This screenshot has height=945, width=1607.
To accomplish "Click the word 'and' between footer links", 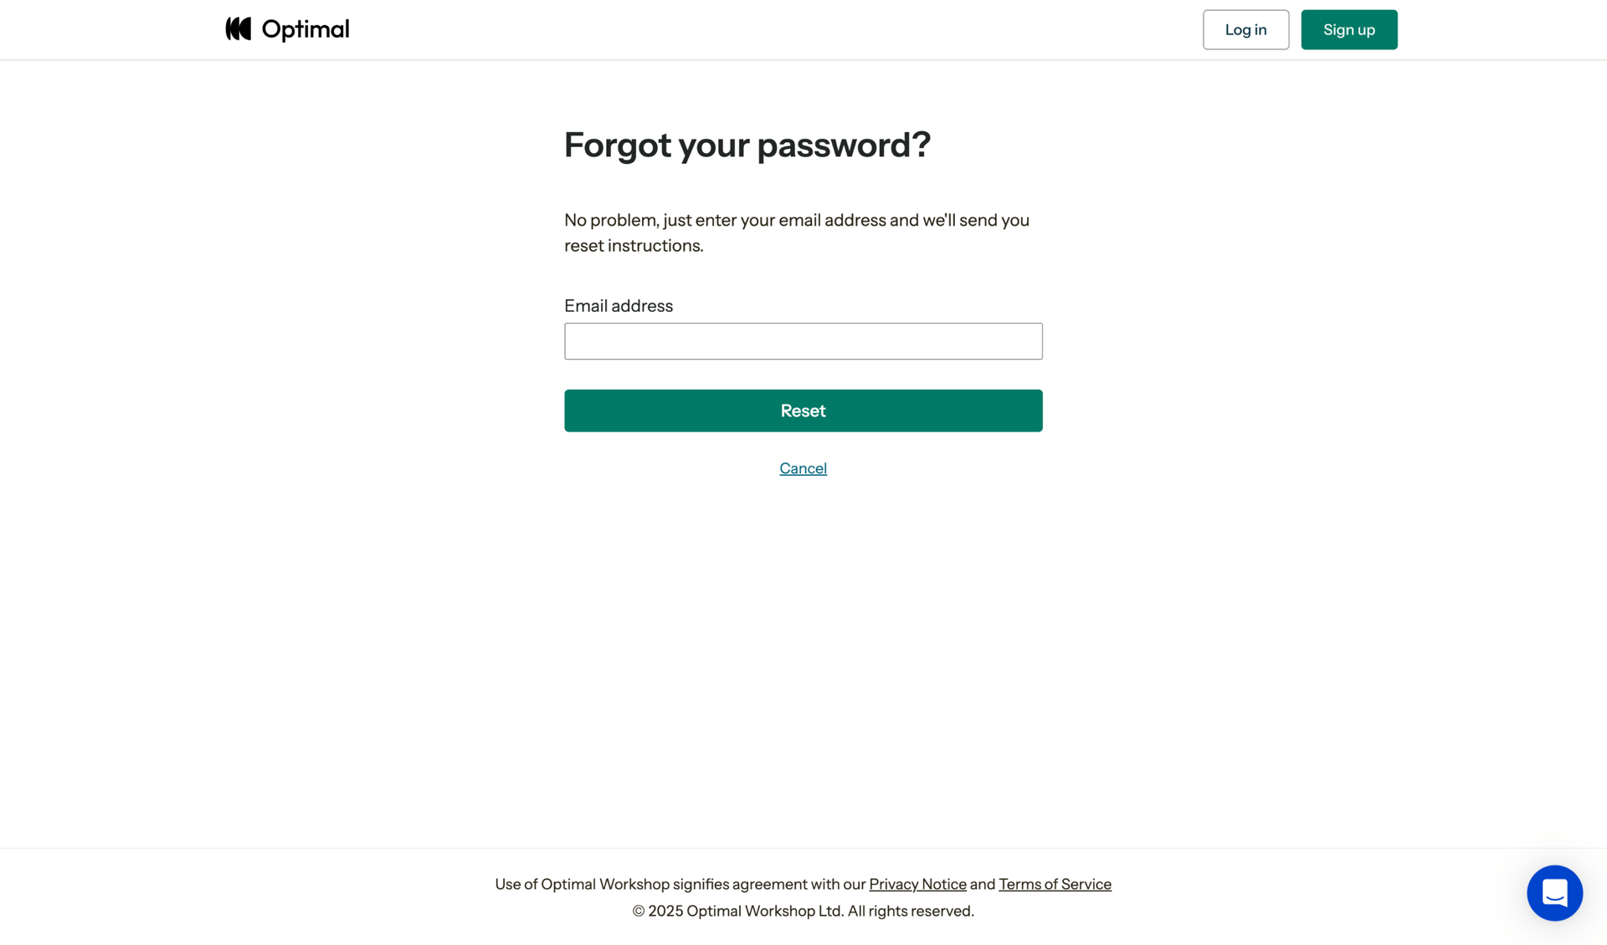I will coord(983,884).
